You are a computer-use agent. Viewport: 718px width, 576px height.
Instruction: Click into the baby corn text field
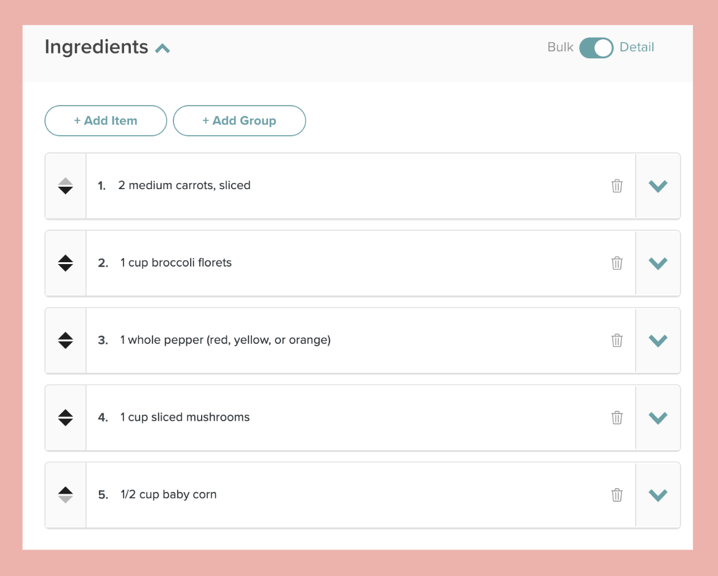(307, 495)
